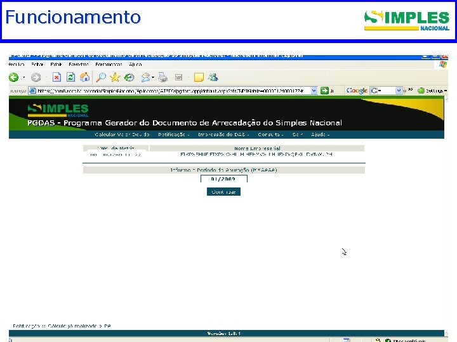Open Favorites star icon

[x=115, y=77]
